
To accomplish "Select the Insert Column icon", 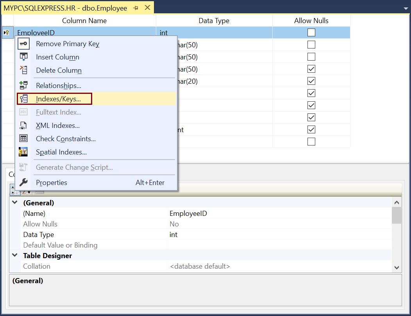I will point(23,57).
